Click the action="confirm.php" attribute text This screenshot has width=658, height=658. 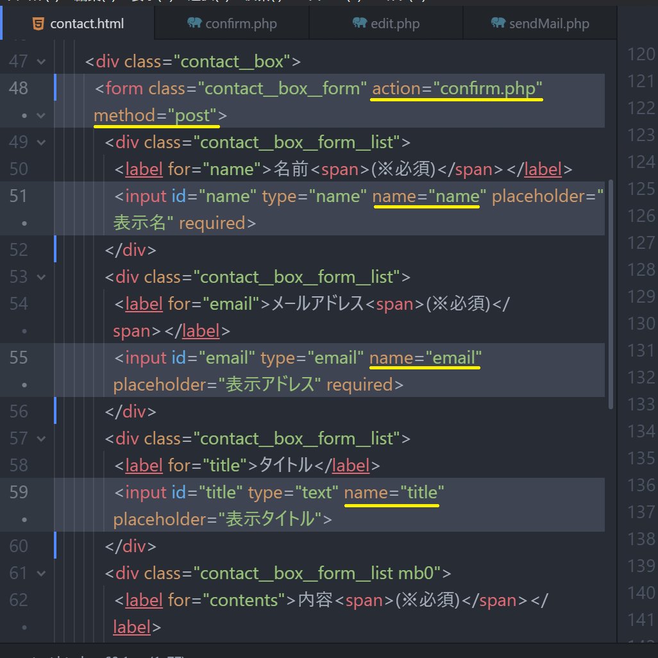(x=457, y=89)
